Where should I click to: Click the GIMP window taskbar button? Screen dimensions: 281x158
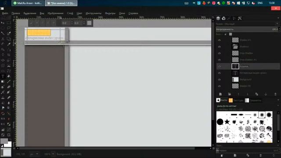click(61, 3)
